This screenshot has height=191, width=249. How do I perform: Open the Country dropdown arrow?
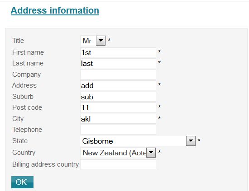point(151,153)
